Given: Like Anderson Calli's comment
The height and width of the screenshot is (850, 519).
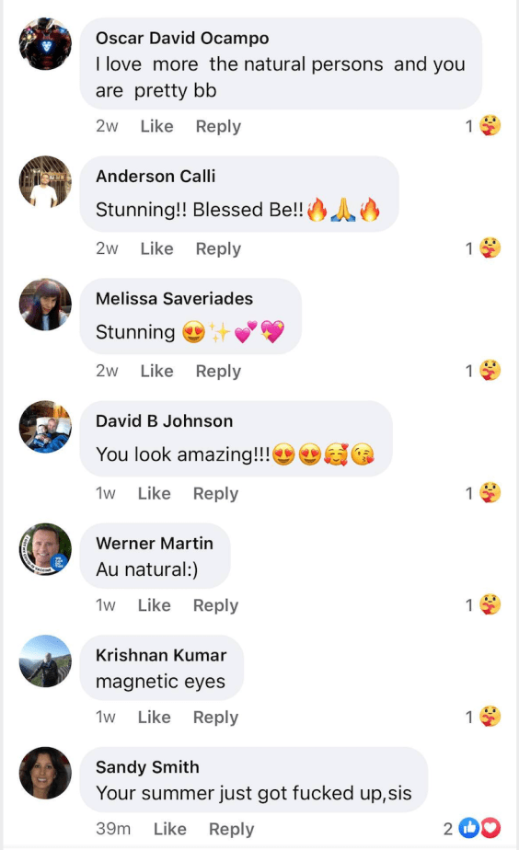Looking at the screenshot, I should coord(156,248).
